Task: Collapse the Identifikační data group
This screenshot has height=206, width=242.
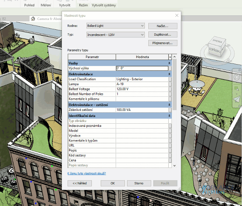Action: coord(169,116)
